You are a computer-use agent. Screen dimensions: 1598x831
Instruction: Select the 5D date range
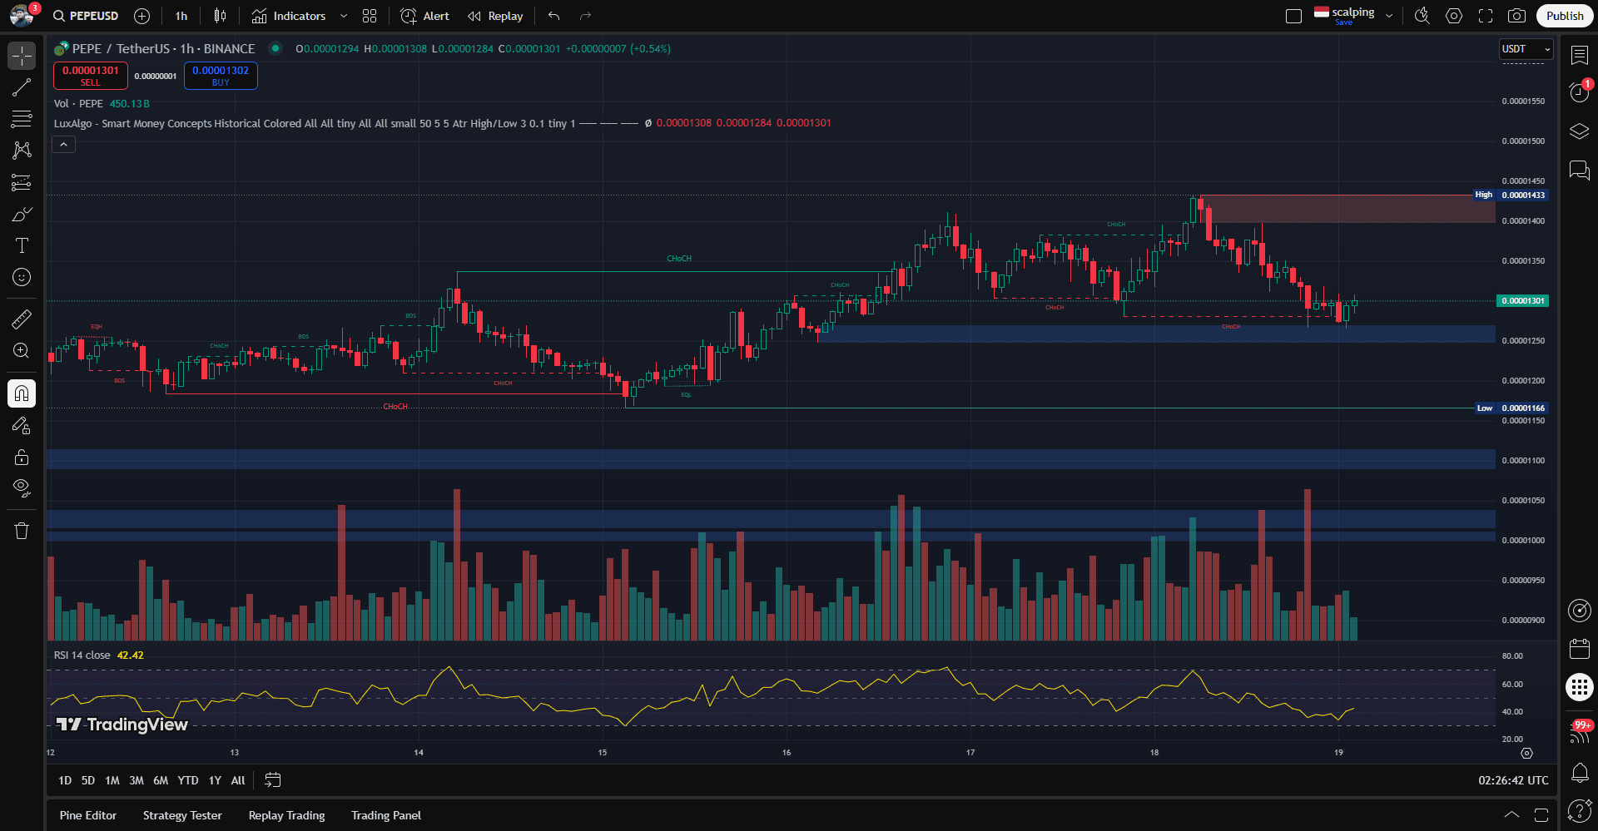(88, 780)
